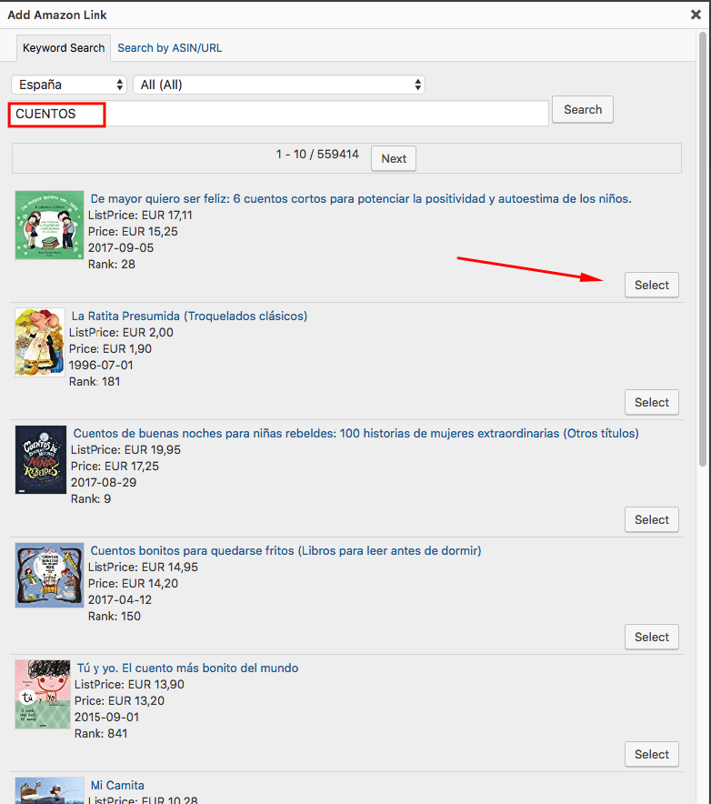Click the Mi Camita cover thumbnail
Image resolution: width=711 pixels, height=804 pixels.
click(49, 790)
